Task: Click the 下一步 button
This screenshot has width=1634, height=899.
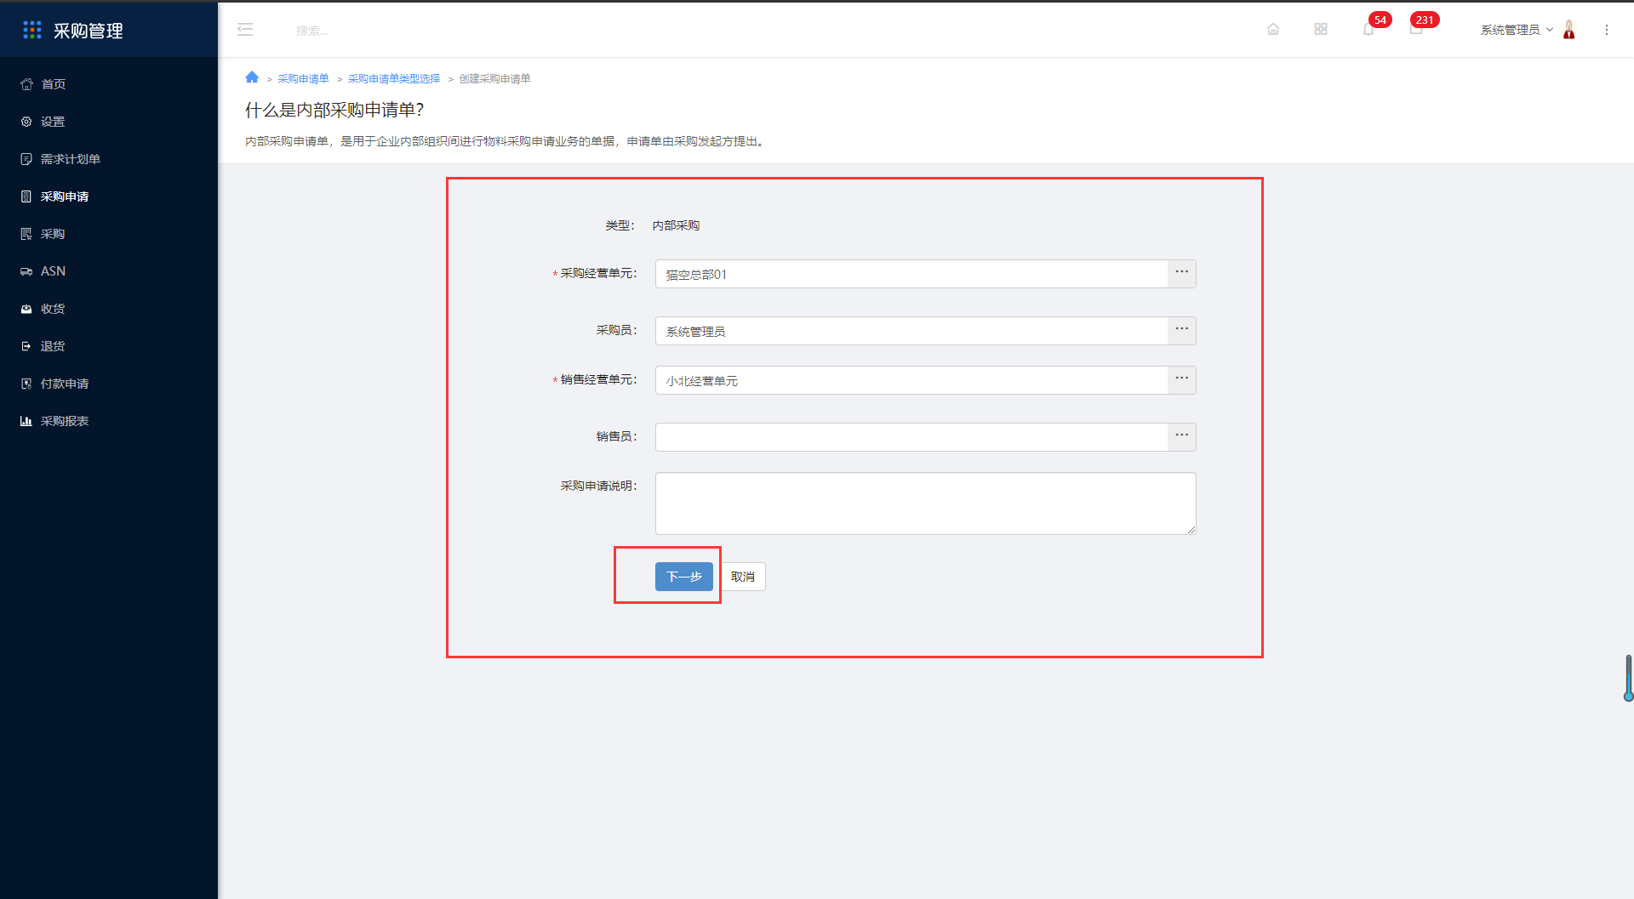Action: (684, 577)
